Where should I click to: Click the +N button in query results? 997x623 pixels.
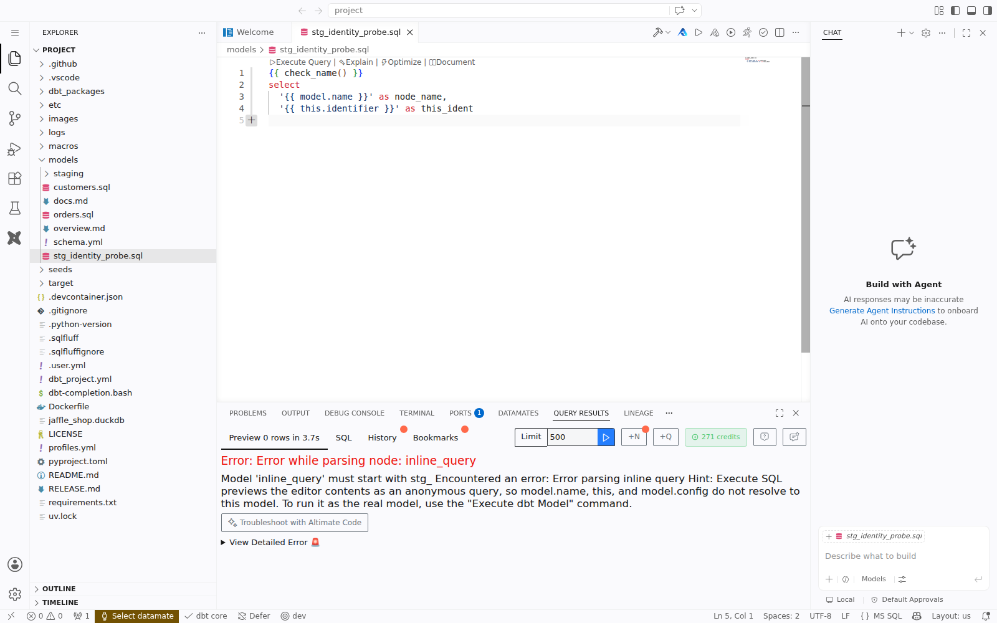coord(634,437)
